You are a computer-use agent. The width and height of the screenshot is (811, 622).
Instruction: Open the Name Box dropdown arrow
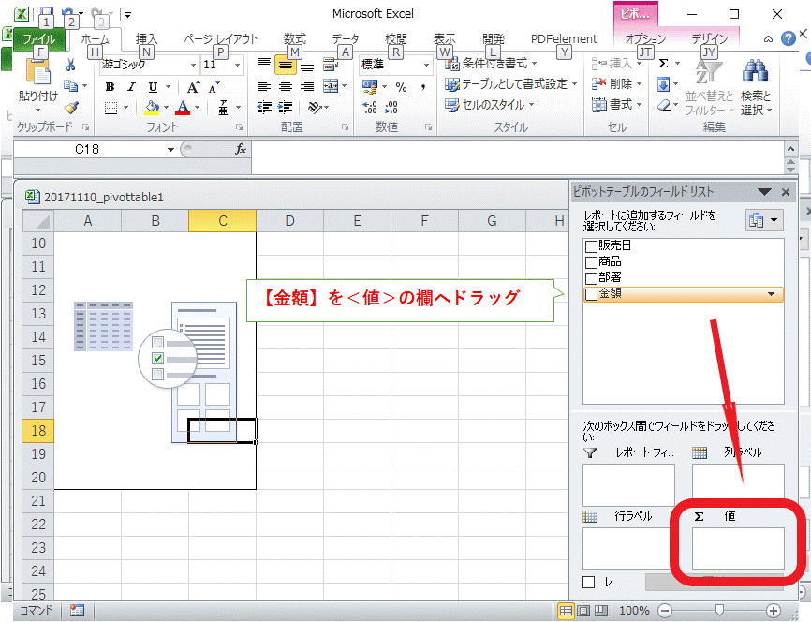tap(170, 150)
